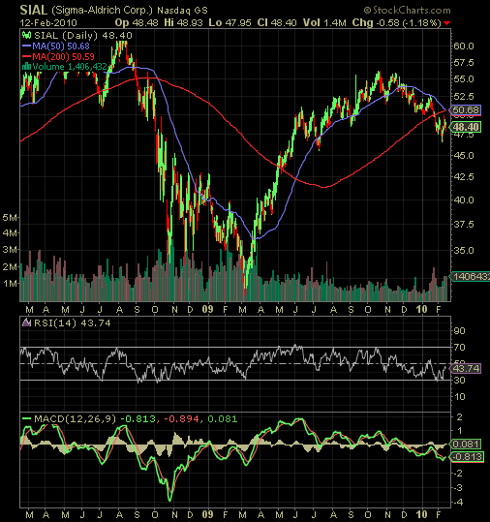Screen dimensions: 490x522
Task: Click the 10 year label under the MACD panel
Action: (421, 514)
